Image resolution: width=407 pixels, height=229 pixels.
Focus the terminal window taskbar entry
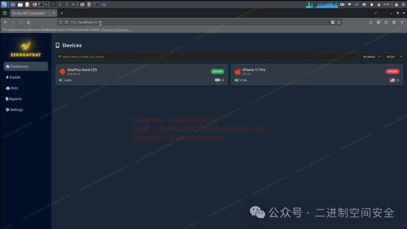(x=96, y=5)
